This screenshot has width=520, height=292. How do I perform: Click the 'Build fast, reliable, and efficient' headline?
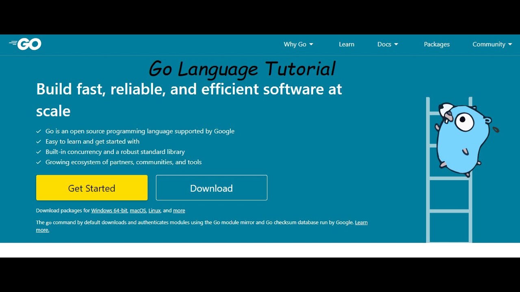pos(189,100)
